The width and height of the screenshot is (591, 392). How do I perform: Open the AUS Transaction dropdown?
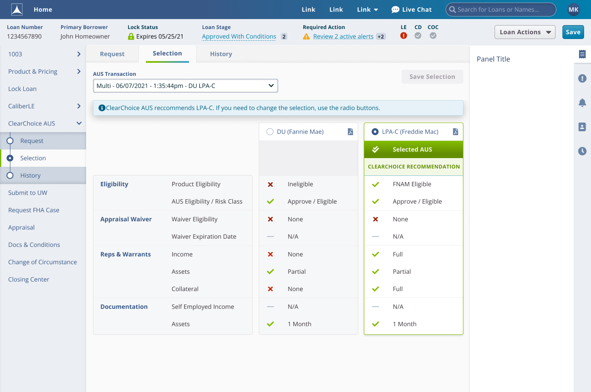185,86
